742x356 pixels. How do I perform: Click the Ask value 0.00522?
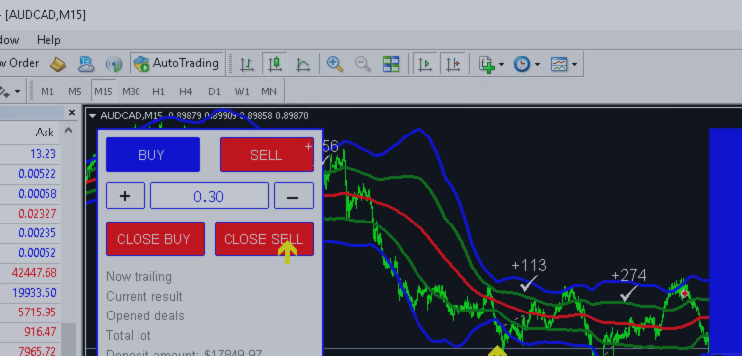pos(37,174)
